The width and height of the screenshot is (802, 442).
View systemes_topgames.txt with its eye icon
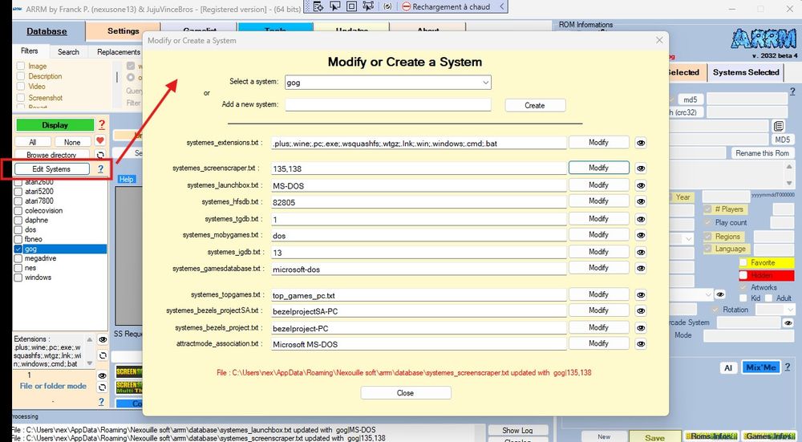tap(640, 295)
